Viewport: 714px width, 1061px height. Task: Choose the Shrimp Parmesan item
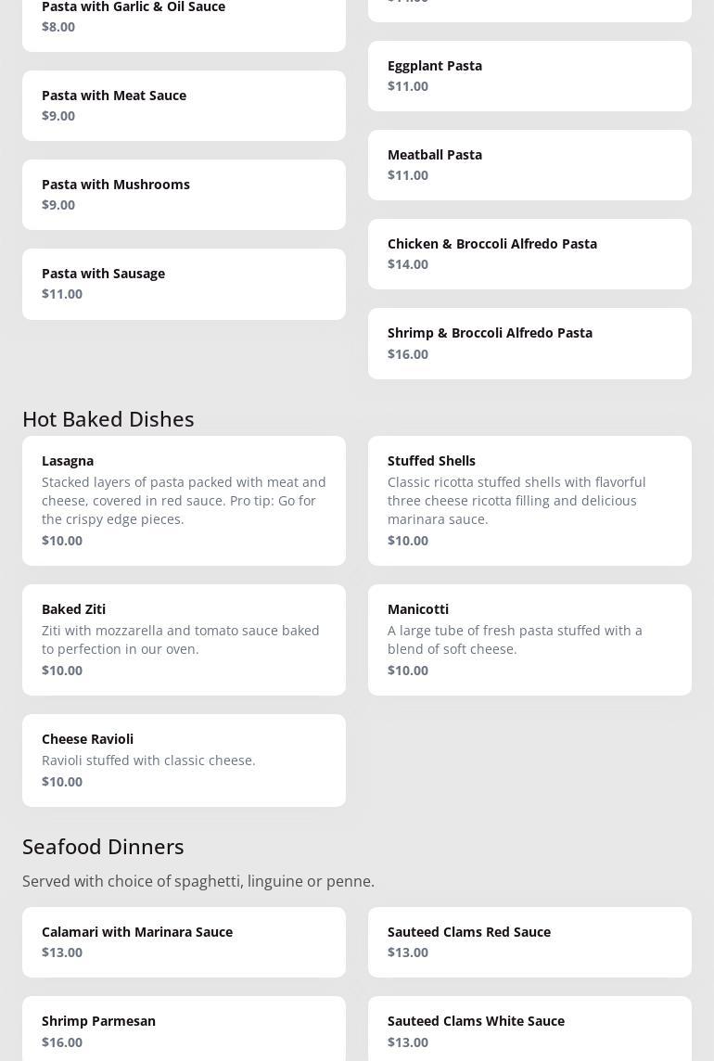(184, 1029)
